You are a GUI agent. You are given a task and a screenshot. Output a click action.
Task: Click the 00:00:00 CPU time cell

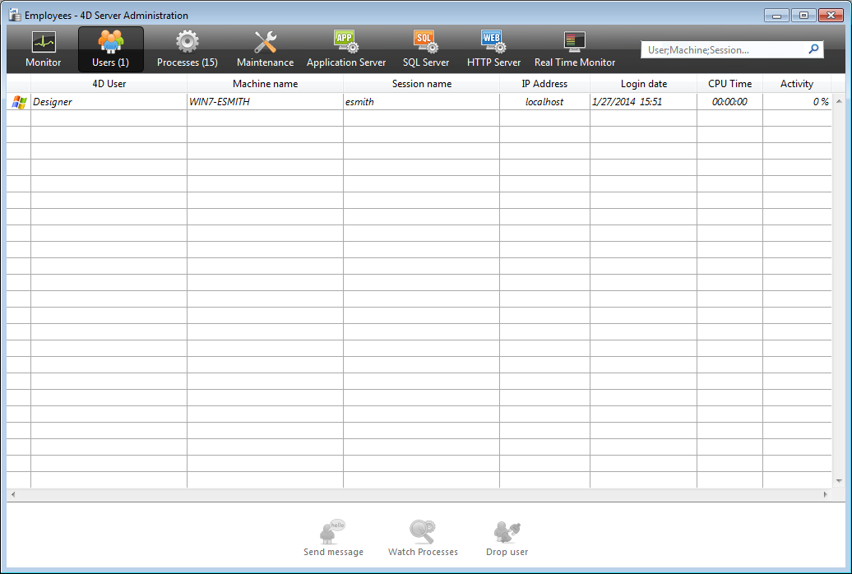pyautogui.click(x=729, y=102)
